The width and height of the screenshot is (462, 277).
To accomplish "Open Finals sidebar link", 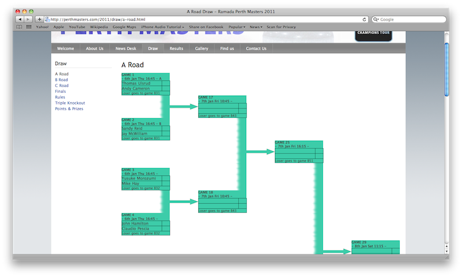I will tap(61, 91).
